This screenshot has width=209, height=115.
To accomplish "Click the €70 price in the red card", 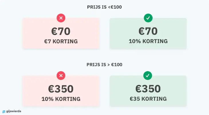I will point(61,31).
